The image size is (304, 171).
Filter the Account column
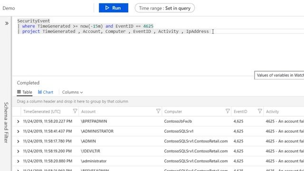[158, 111]
